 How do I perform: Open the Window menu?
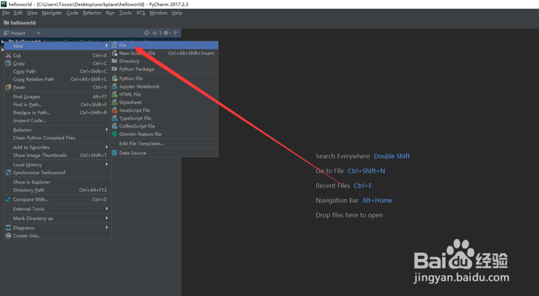pos(158,13)
